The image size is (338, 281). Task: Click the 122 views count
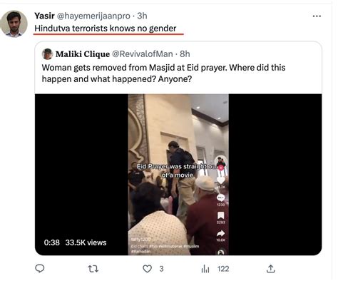223,269
